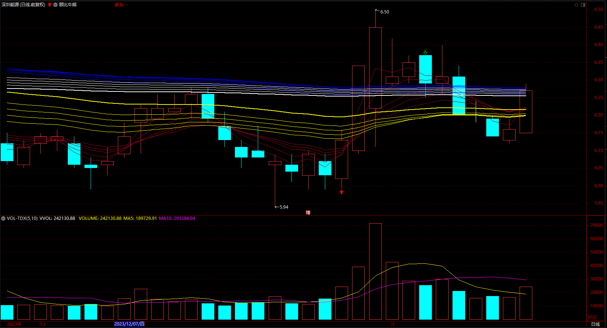Click the 日线 period label at bottom-right
Screen dimensions: 607x328
pos(595,324)
